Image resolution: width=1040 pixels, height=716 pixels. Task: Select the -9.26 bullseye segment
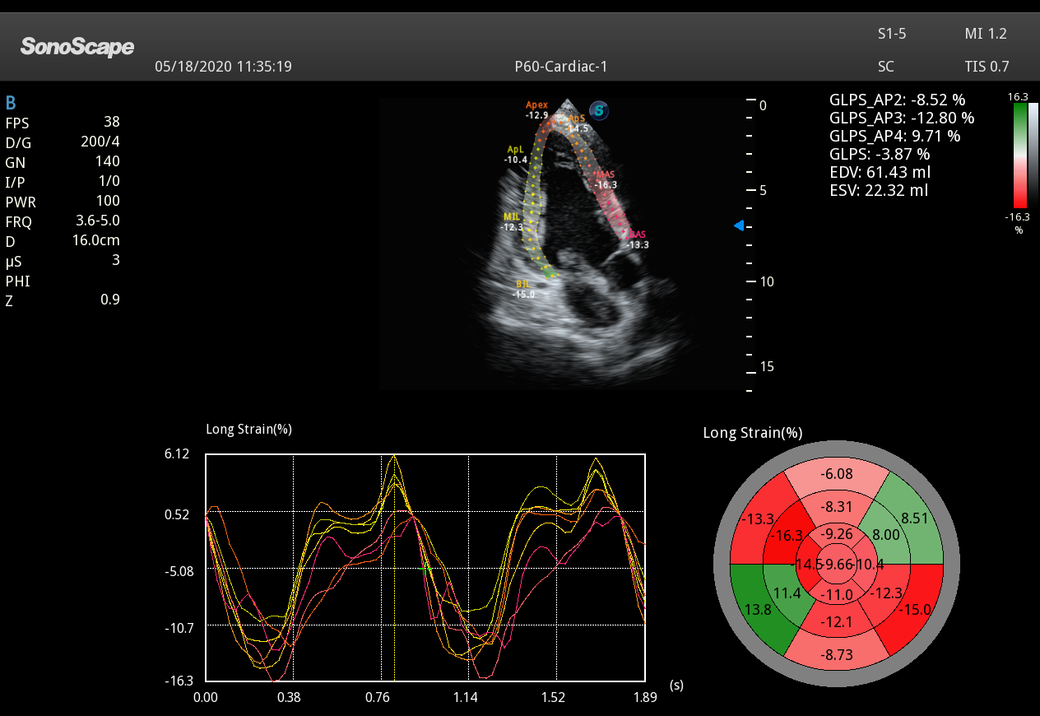tap(837, 532)
